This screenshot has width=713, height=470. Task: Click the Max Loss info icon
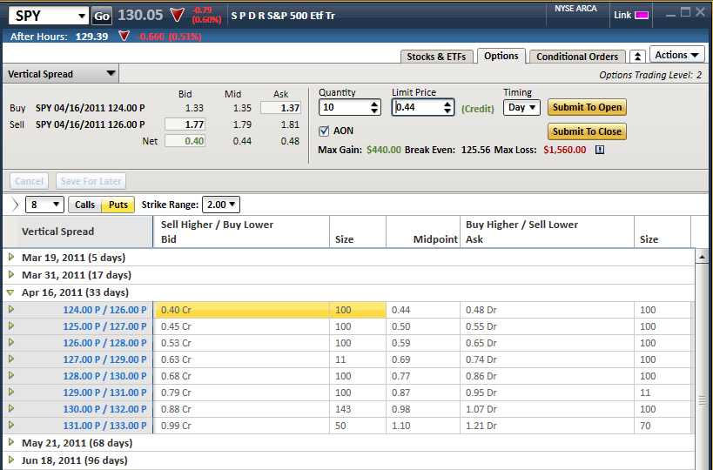600,150
